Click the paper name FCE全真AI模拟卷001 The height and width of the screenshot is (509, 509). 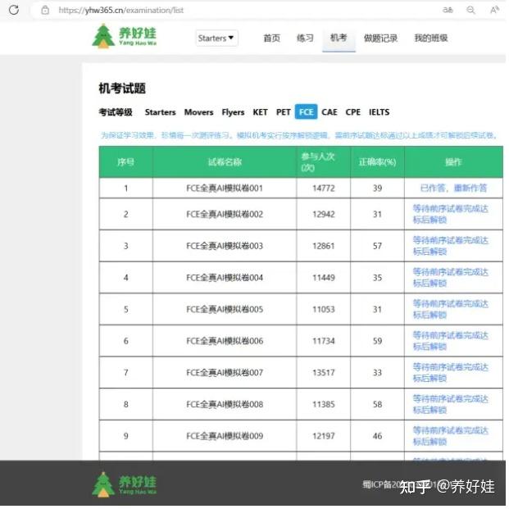point(225,188)
